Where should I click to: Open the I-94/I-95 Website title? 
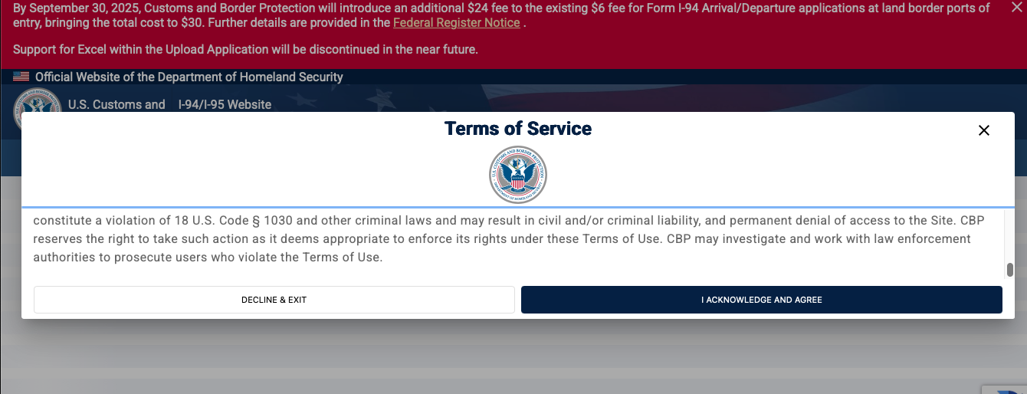click(225, 104)
